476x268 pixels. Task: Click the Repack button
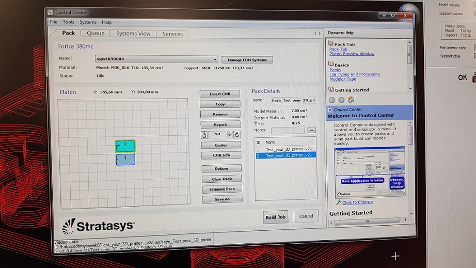click(220, 124)
